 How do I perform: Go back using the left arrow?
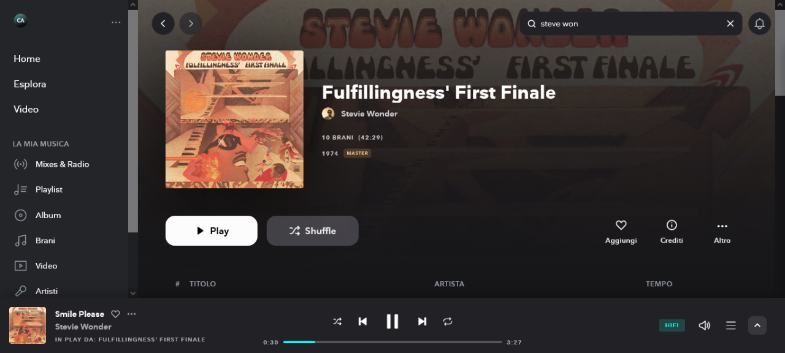(163, 23)
